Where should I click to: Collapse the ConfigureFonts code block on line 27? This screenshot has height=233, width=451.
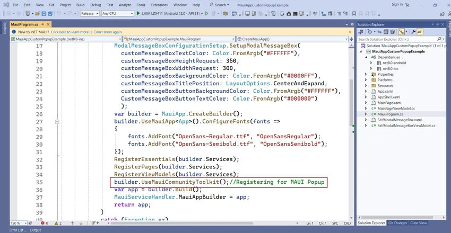click(x=57, y=122)
